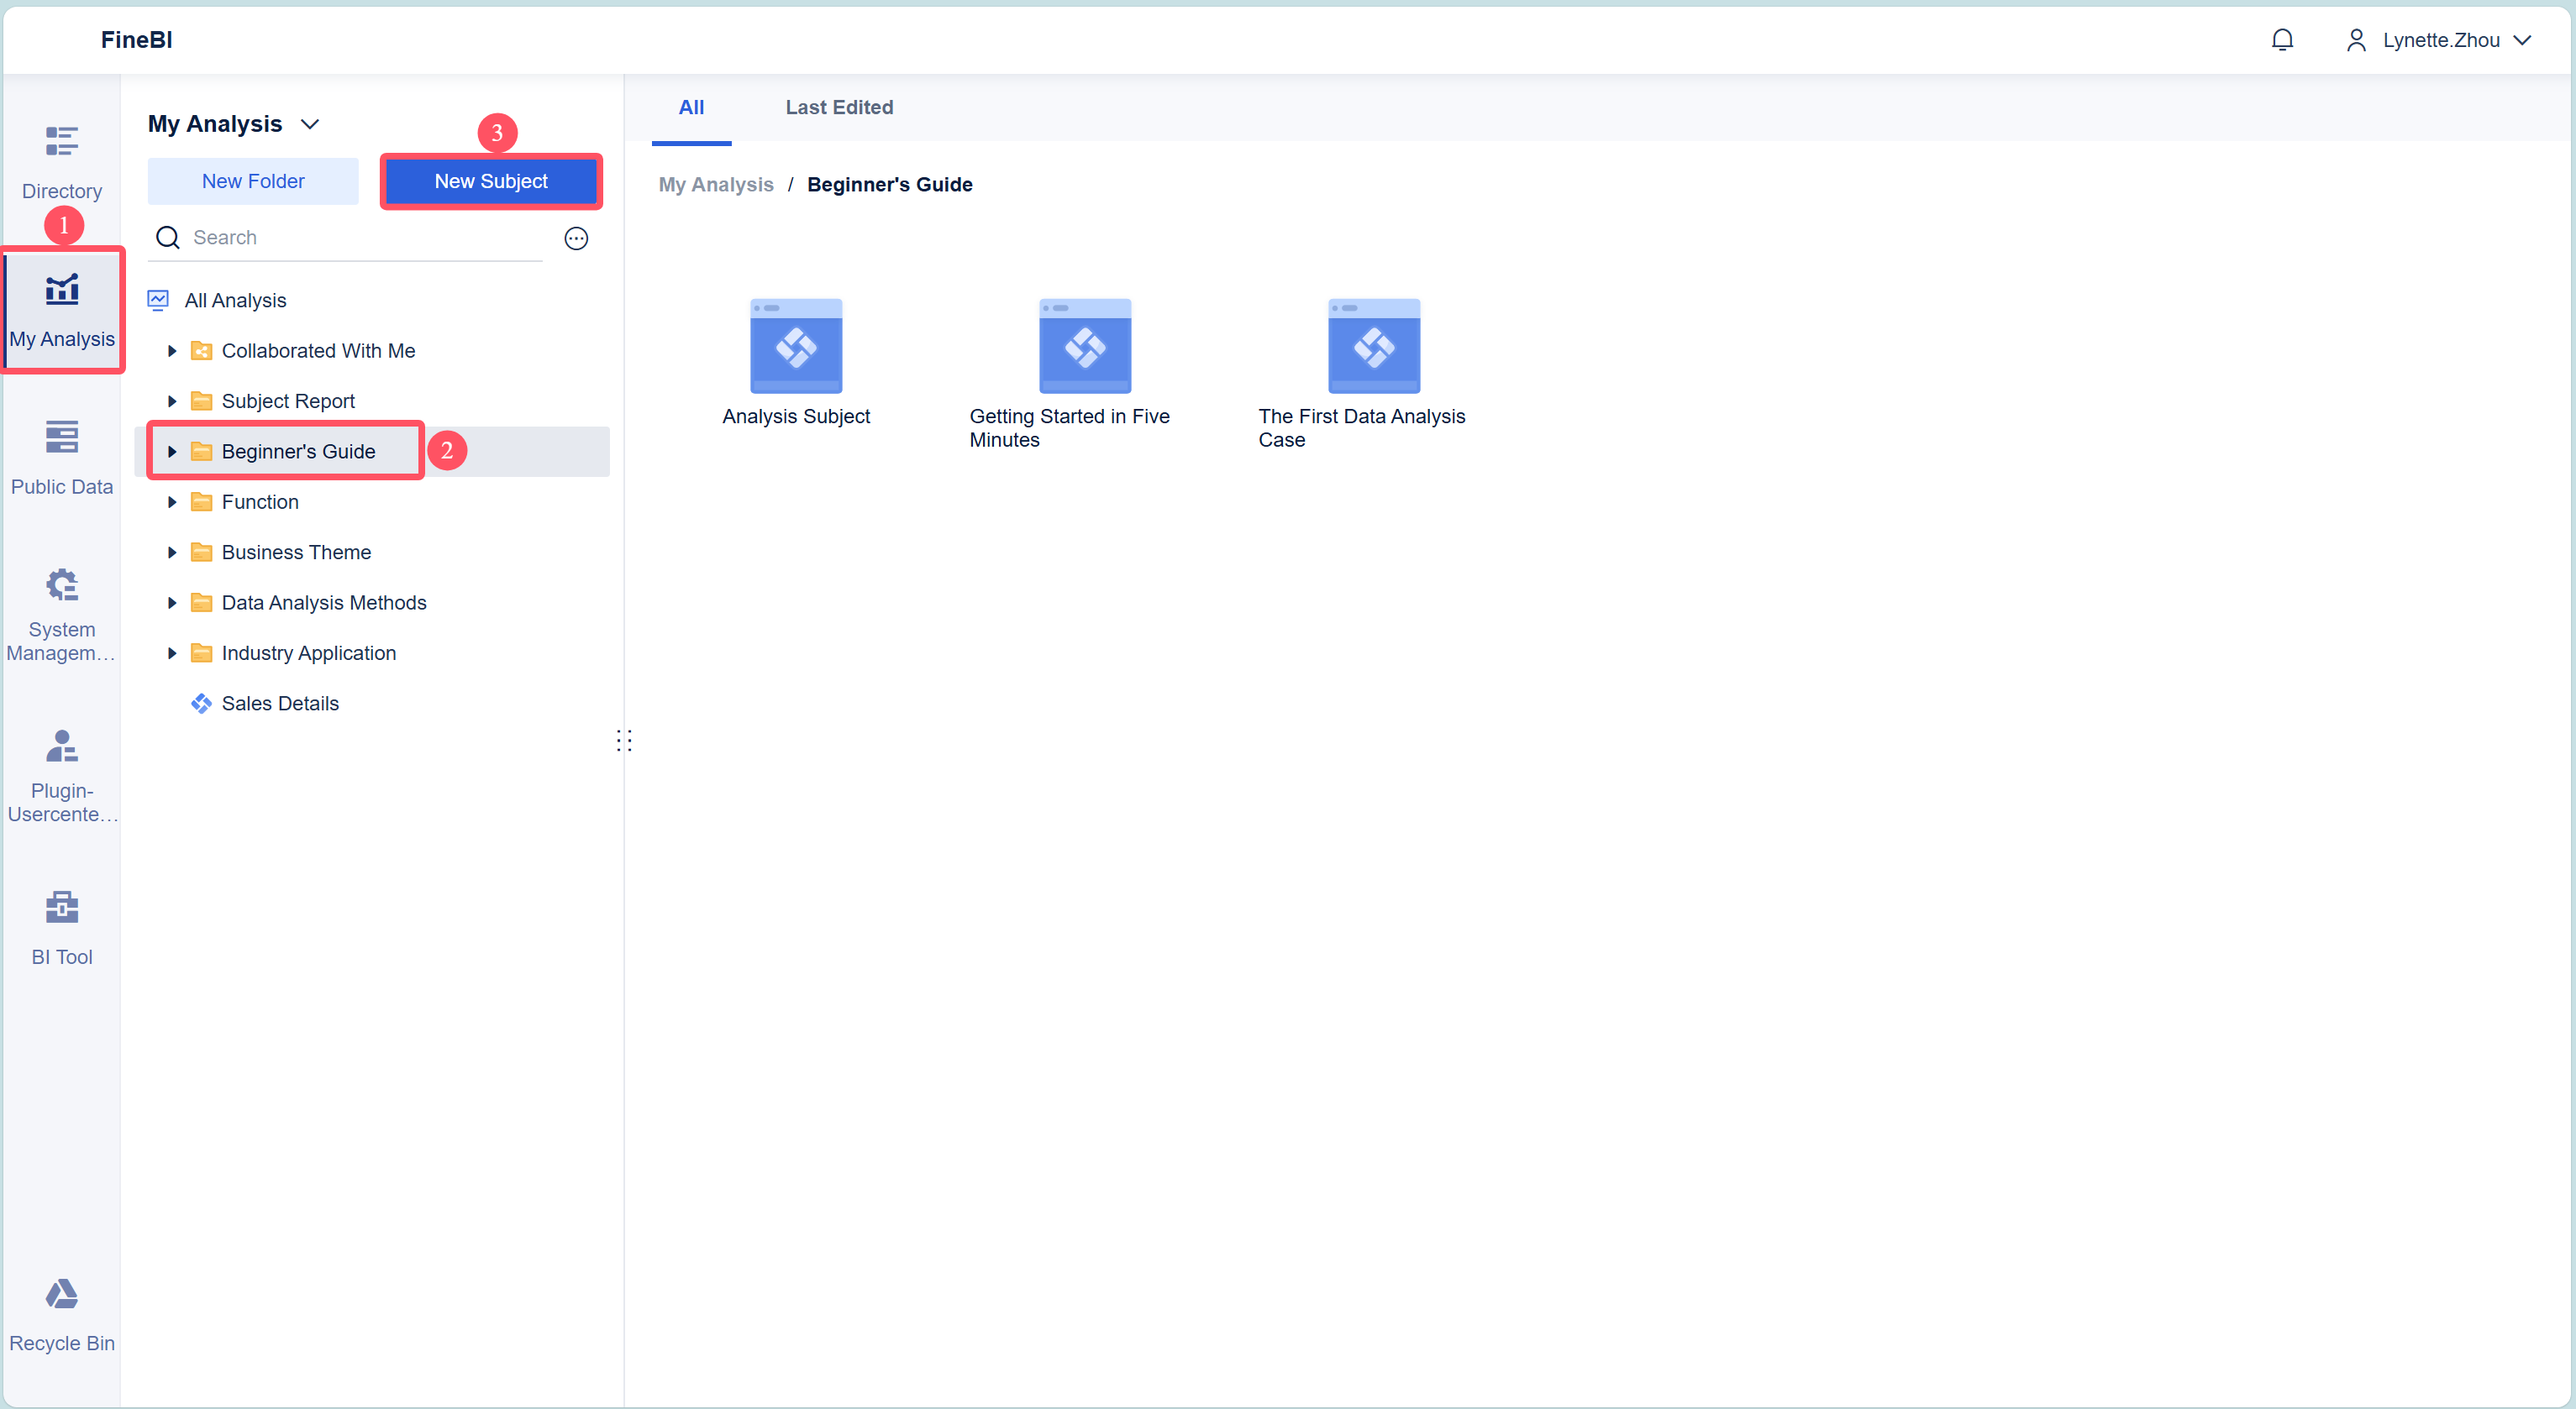Switch to the All tab
The image size is (2576, 1409).
[690, 107]
